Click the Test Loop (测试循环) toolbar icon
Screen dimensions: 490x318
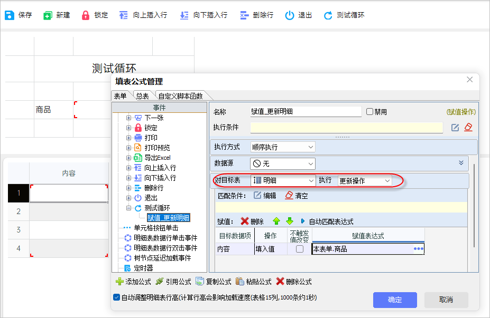point(328,15)
